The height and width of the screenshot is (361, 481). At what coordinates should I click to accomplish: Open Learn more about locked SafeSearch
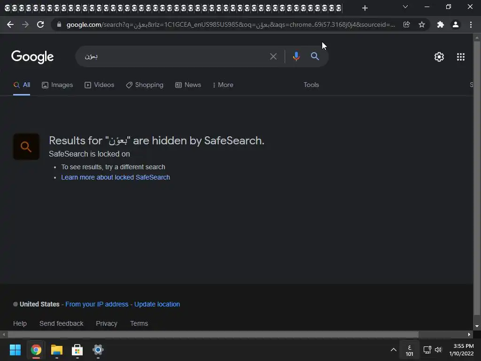pos(116,177)
